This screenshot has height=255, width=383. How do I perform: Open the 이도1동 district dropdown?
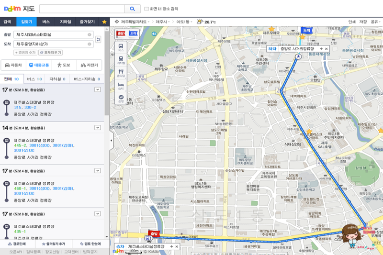184,22
